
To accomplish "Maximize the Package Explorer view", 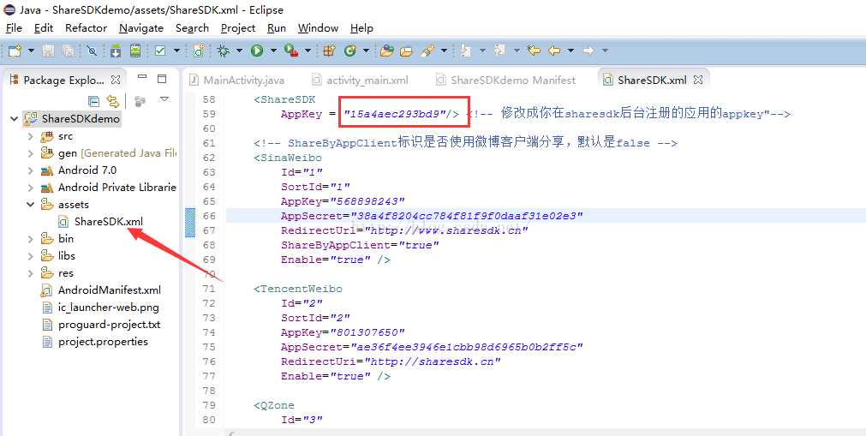I will pyautogui.click(x=162, y=79).
